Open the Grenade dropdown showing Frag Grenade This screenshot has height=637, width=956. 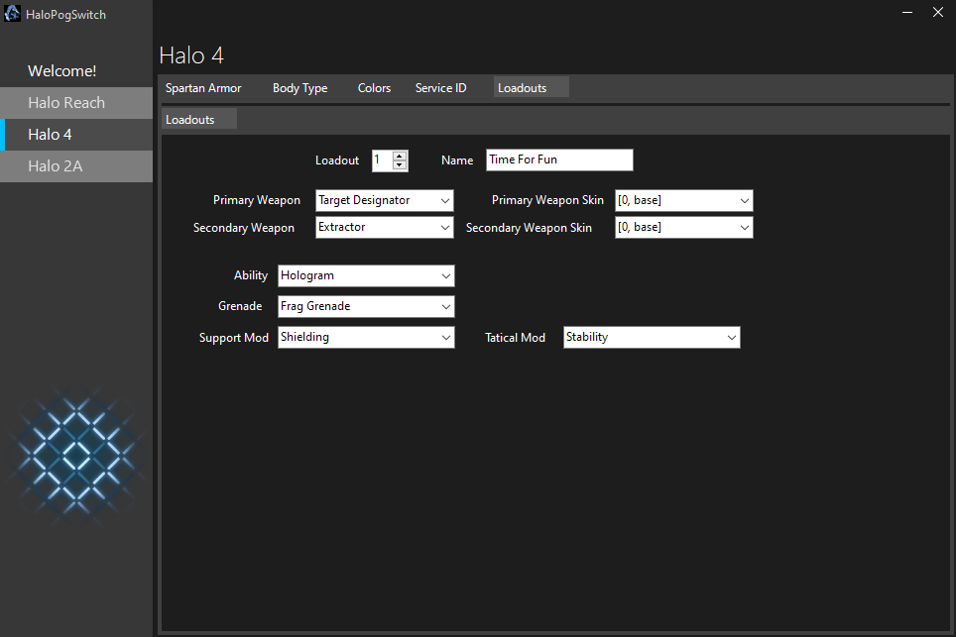tap(366, 306)
